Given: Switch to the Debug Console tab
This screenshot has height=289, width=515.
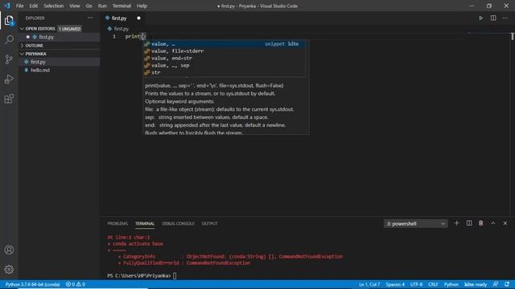Looking at the screenshot, I should [x=178, y=223].
